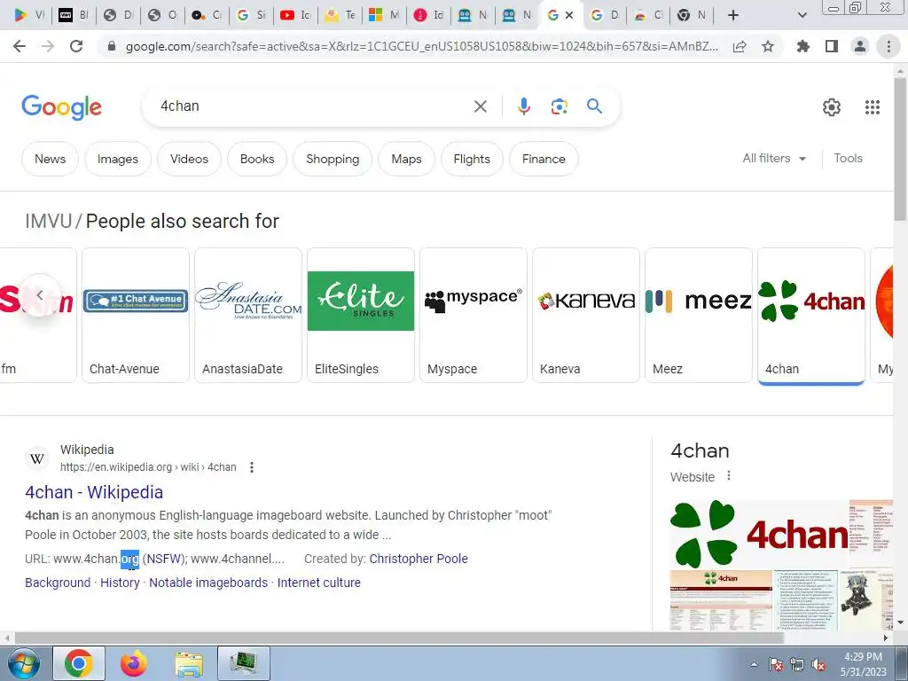Click the address bar URL
Image resolution: width=908 pixels, height=681 pixels.
[421, 47]
